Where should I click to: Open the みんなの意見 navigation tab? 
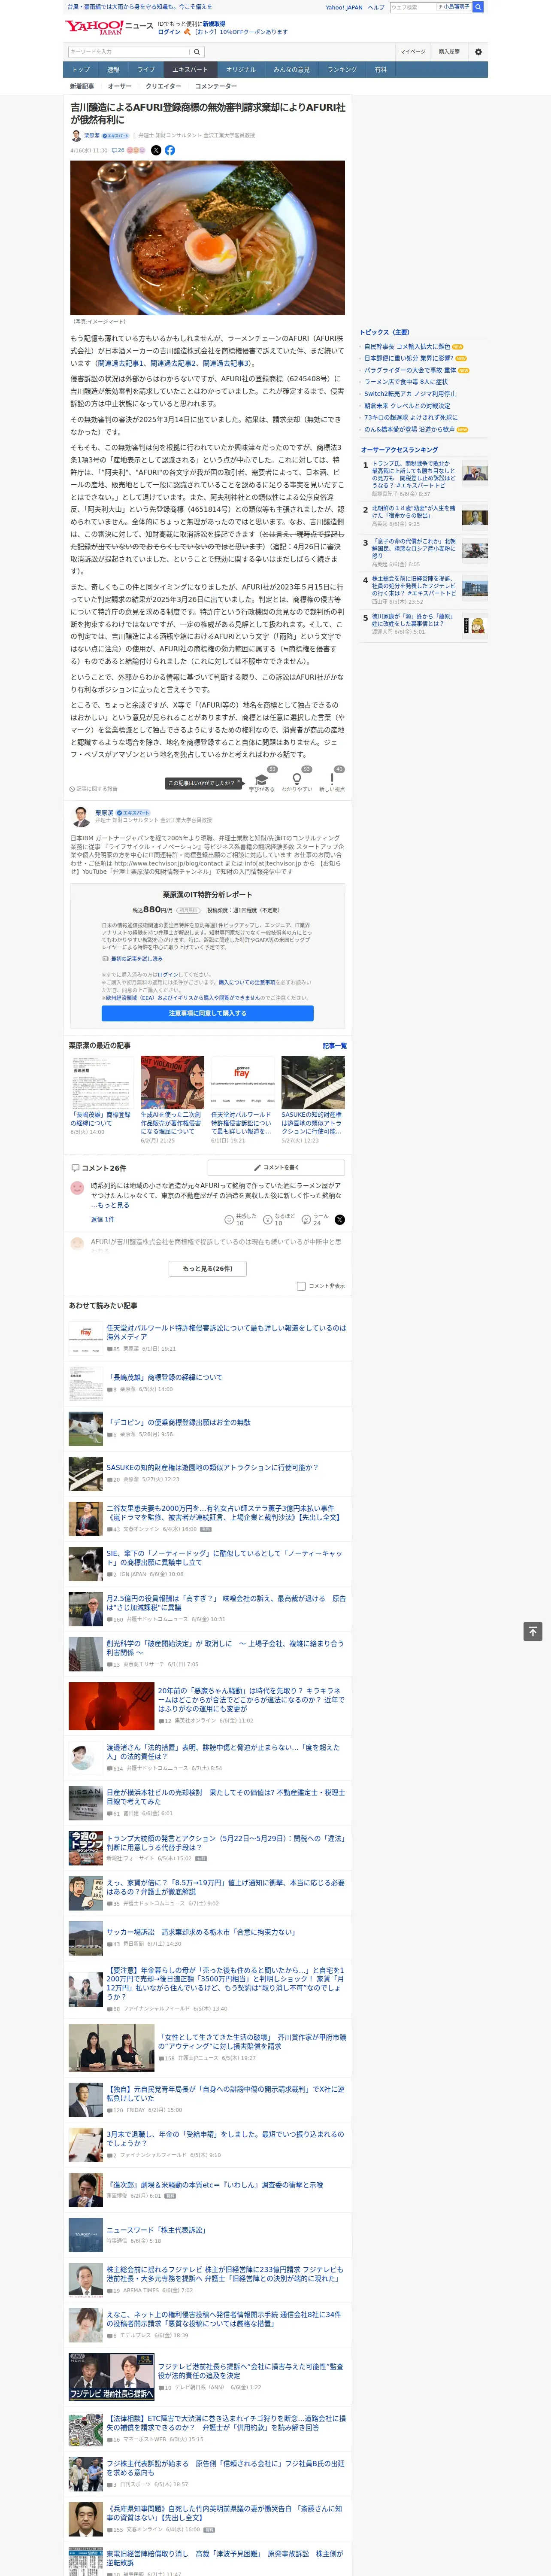pos(291,69)
